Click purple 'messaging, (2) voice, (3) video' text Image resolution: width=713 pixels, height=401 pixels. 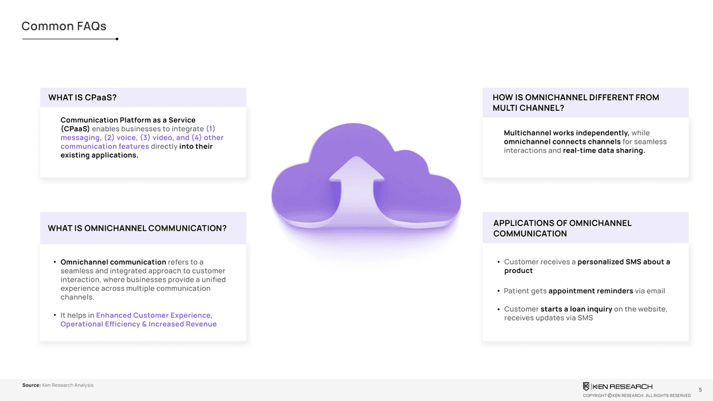142,138
